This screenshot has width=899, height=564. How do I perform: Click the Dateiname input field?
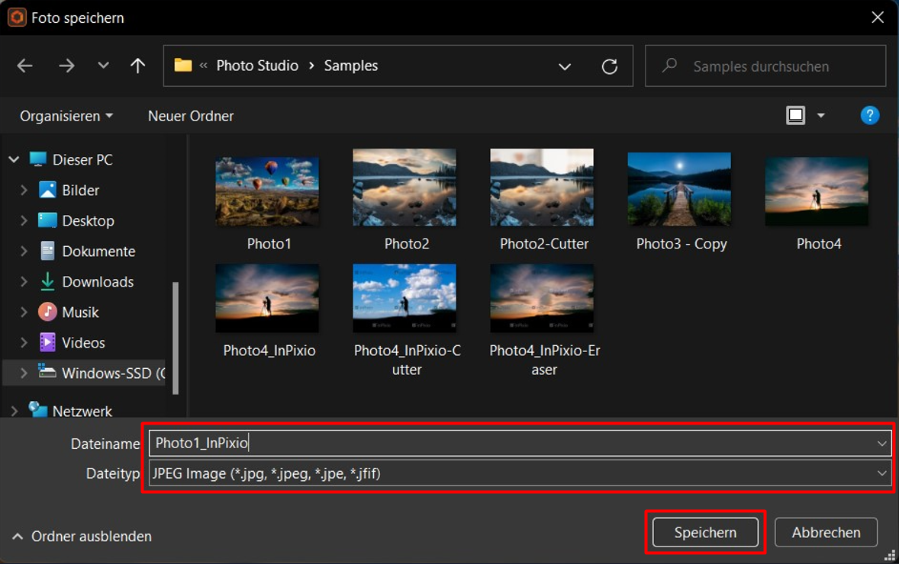point(520,443)
